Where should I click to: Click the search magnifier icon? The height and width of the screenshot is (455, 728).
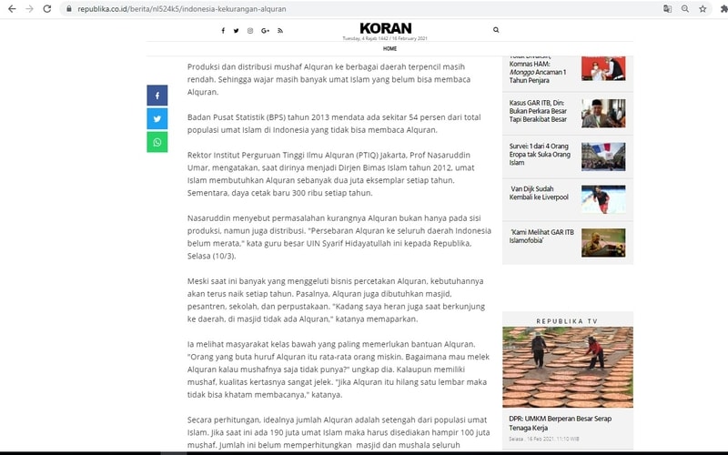click(x=496, y=30)
